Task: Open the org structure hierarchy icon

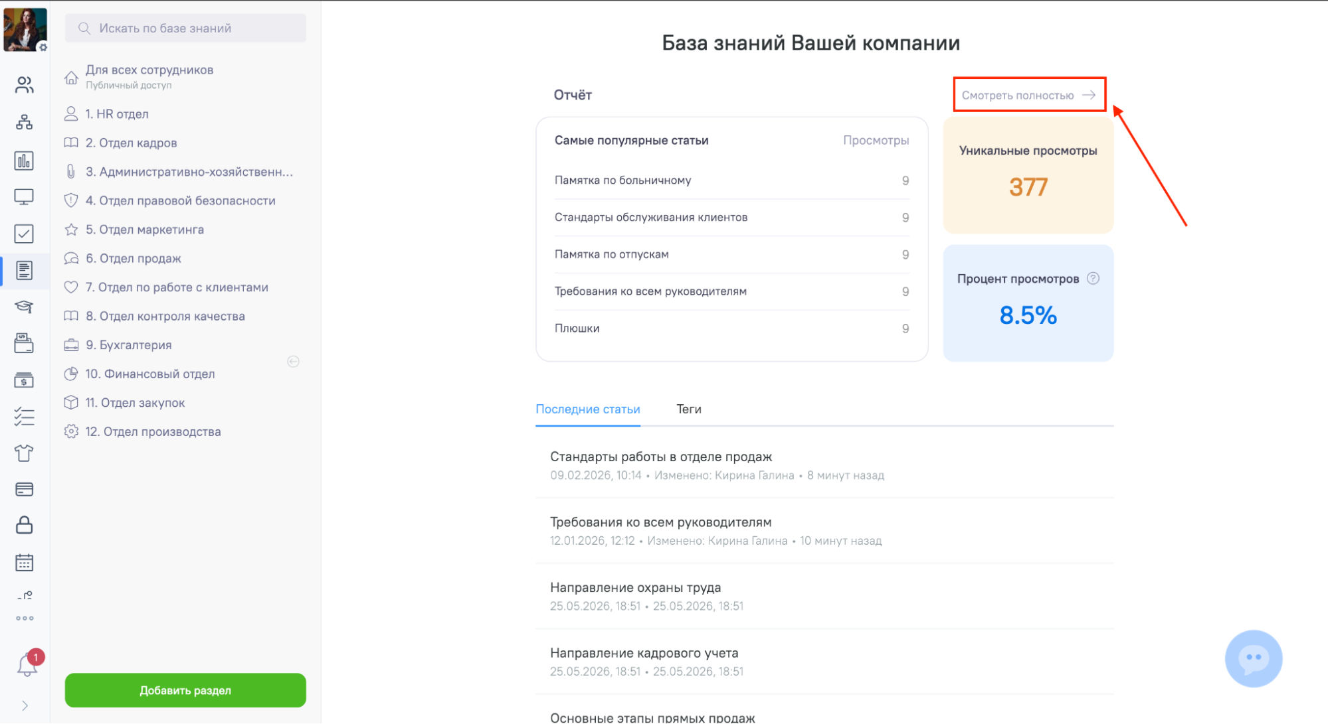Action: pos(25,122)
